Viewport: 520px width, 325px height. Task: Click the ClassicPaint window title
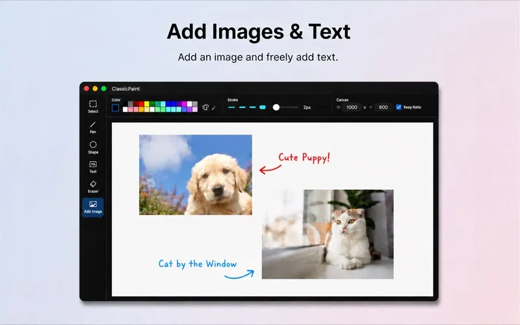point(125,88)
